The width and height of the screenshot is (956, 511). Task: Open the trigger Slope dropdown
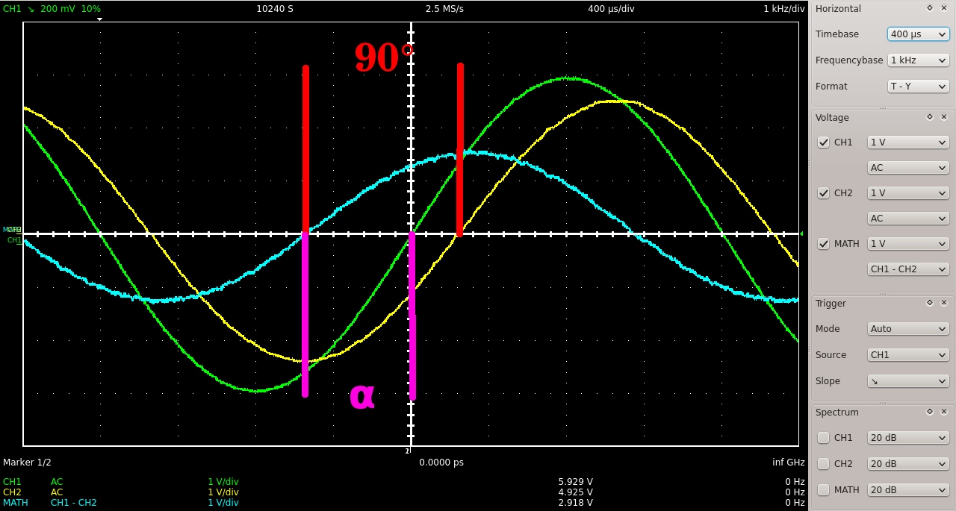point(907,381)
